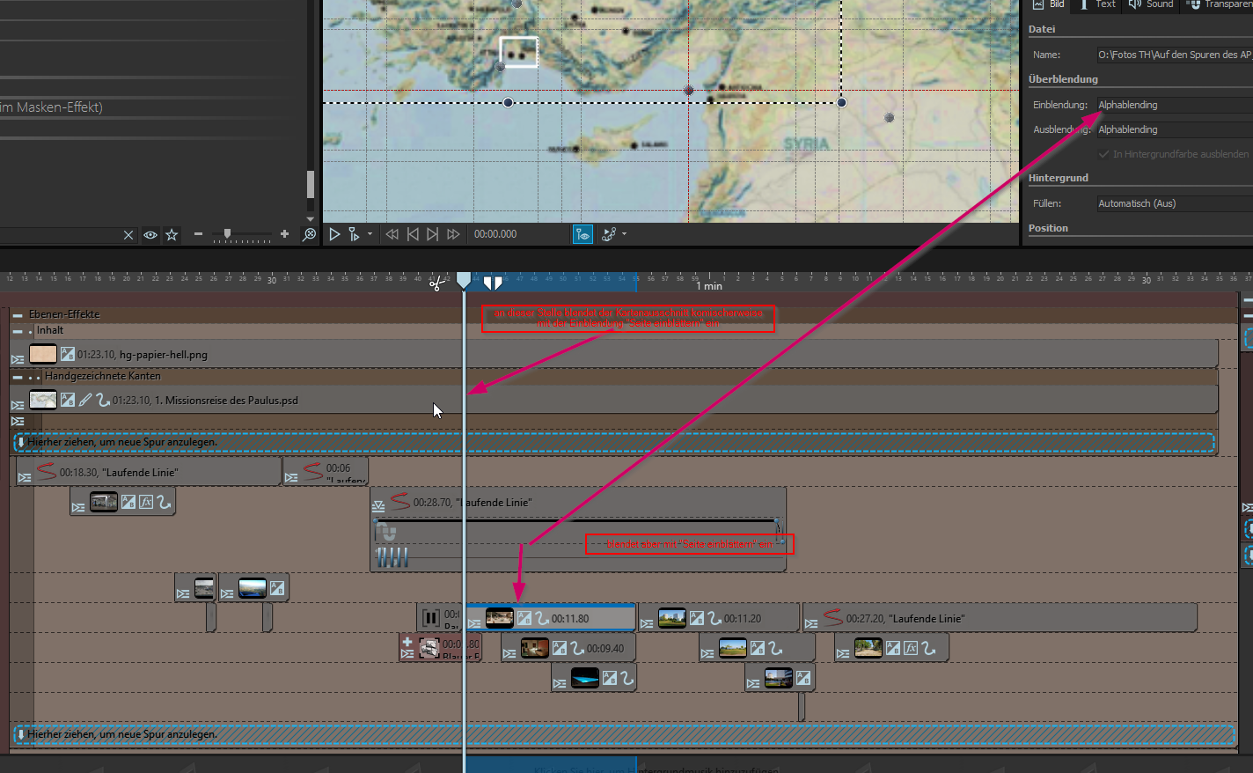Click the file Name path field

click(x=1175, y=55)
